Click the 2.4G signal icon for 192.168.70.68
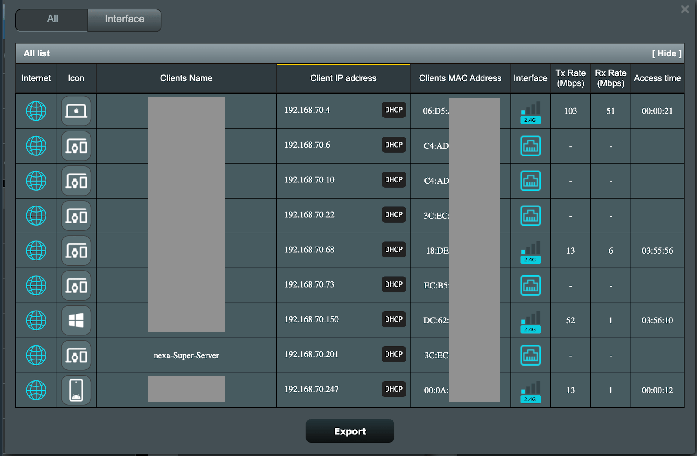697x456 pixels. point(530,251)
